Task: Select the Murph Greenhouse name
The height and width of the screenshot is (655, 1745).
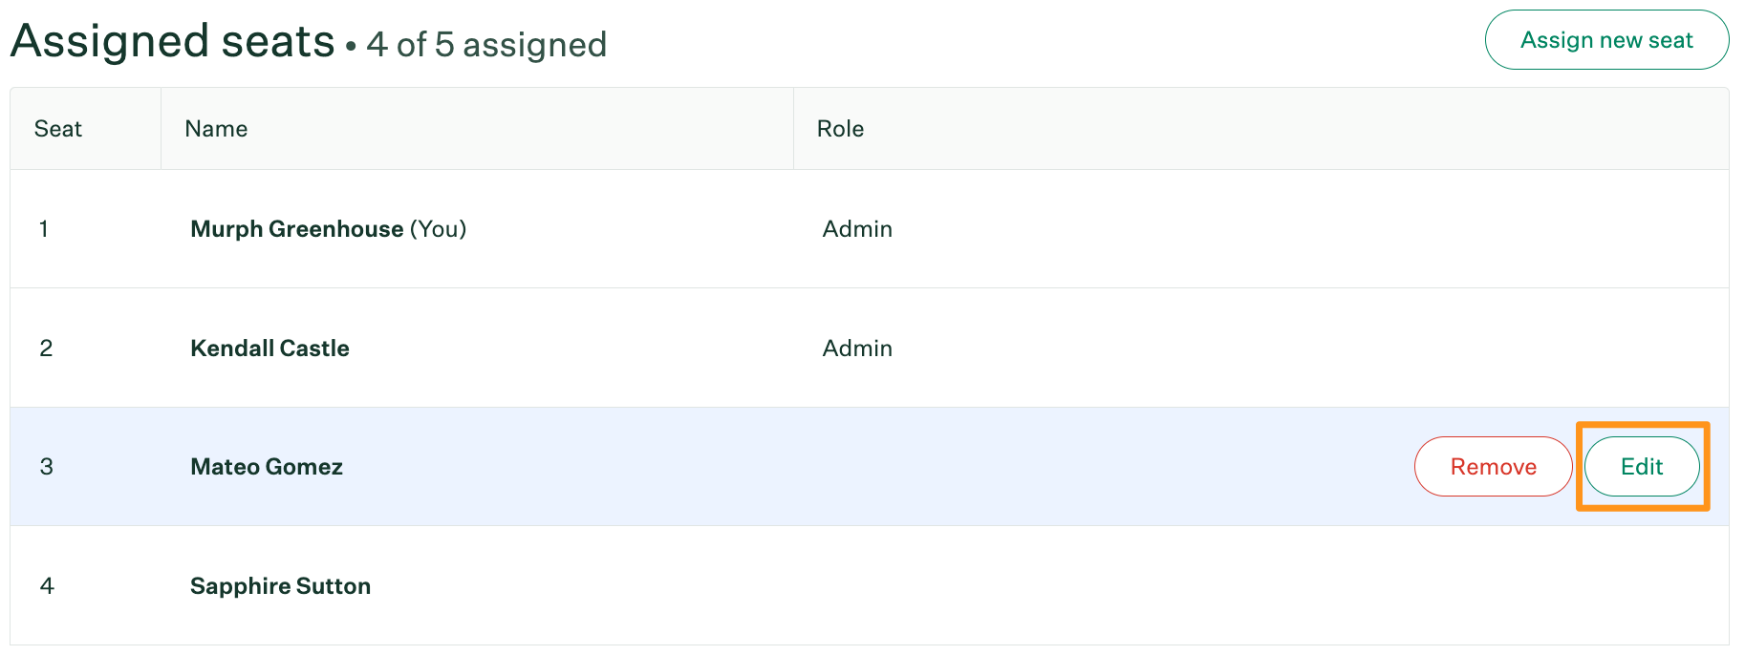Action: click(296, 229)
